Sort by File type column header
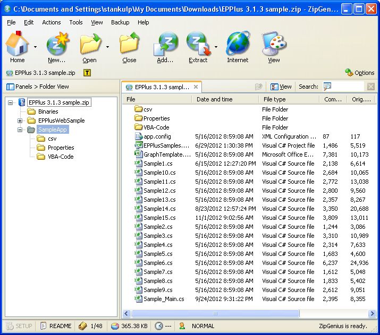The width and height of the screenshot is (380, 335). [289, 99]
